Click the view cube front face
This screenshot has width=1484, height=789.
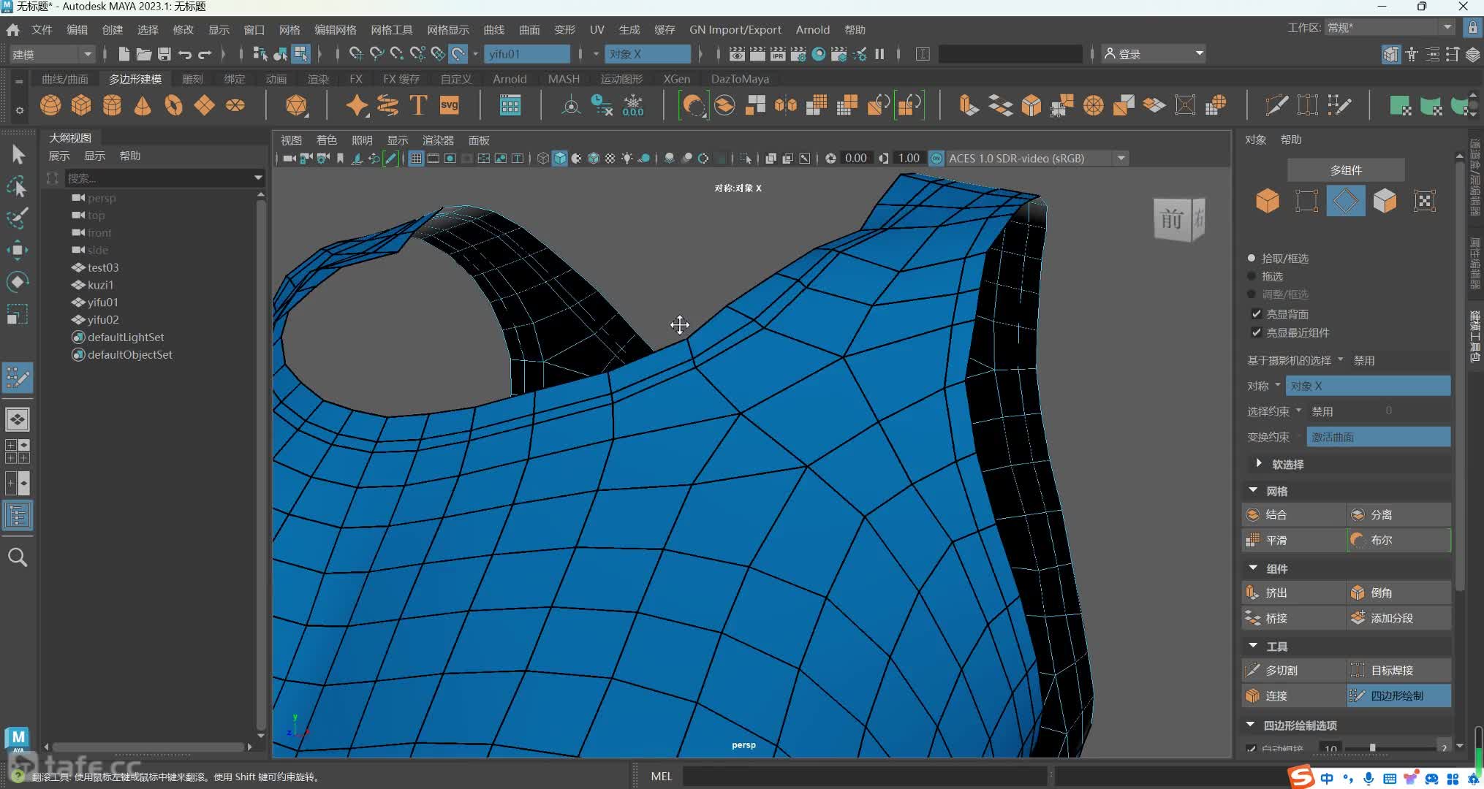point(1172,219)
